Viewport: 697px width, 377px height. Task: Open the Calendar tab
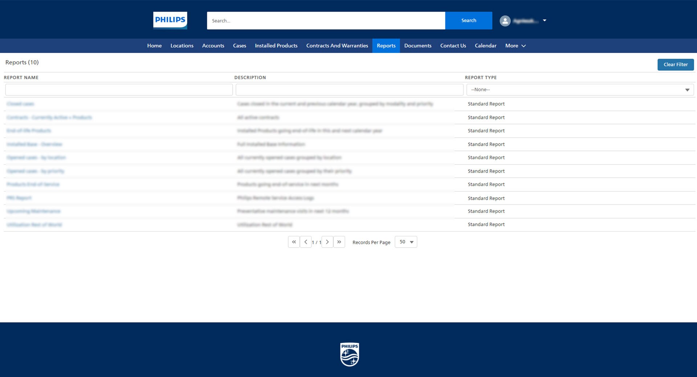[x=485, y=46]
